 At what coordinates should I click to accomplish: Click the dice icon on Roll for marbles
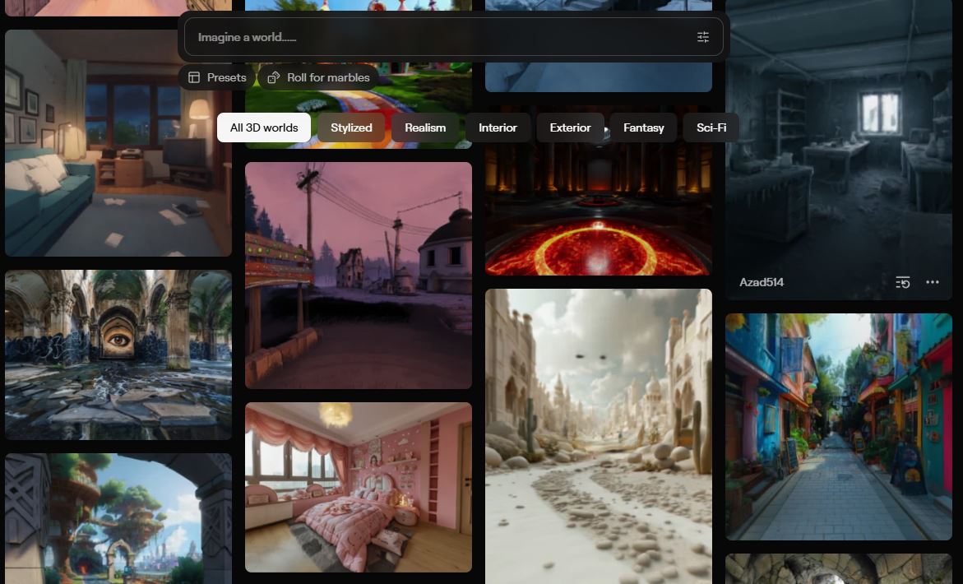tap(274, 77)
